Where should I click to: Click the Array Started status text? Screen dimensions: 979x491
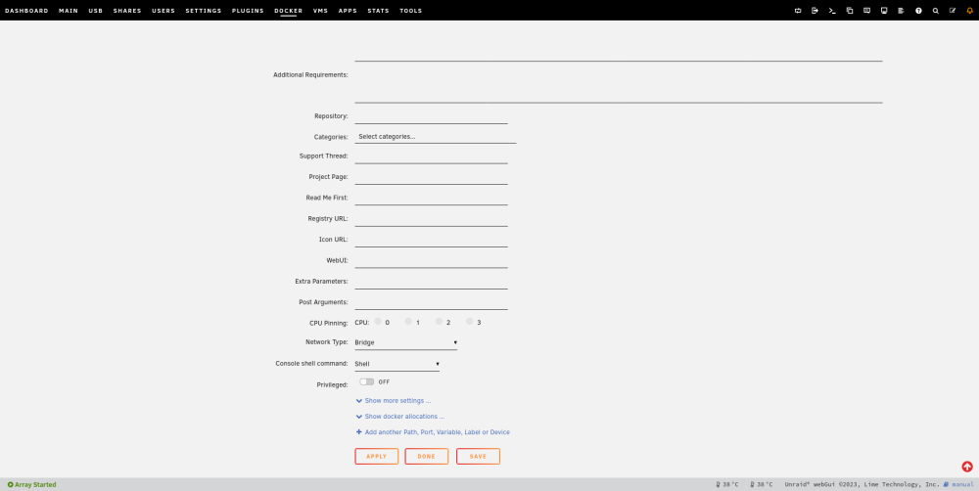pyautogui.click(x=35, y=485)
